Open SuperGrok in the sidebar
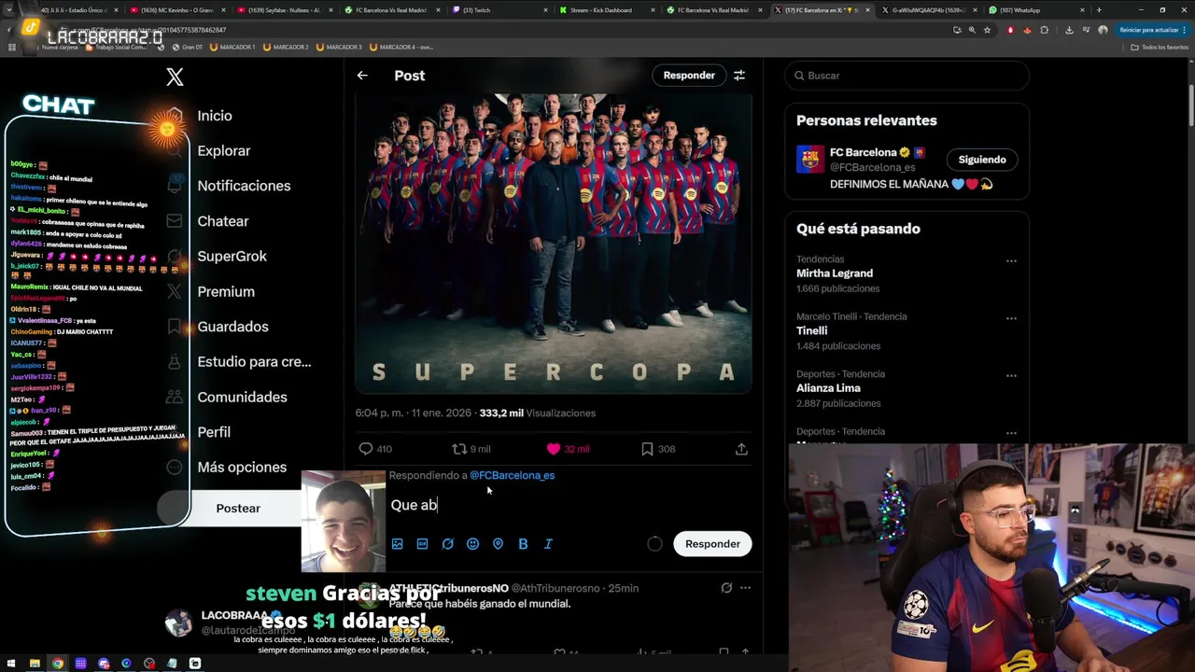This screenshot has width=1195, height=672. [x=232, y=256]
